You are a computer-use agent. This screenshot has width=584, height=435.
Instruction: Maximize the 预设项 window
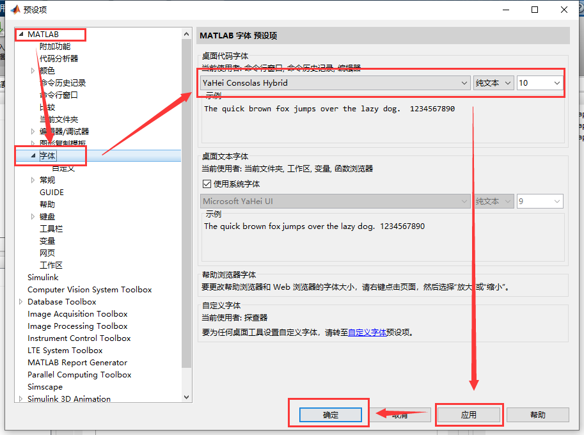pos(535,10)
